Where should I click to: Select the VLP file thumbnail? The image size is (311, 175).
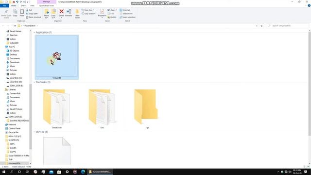click(57, 151)
